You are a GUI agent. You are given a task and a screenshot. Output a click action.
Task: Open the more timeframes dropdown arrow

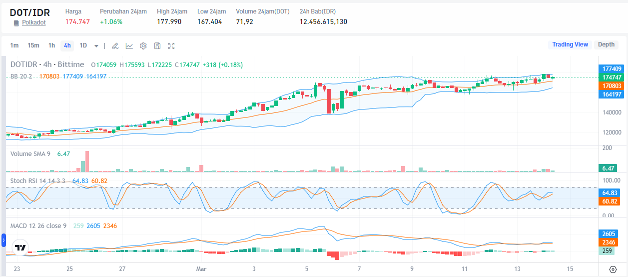point(96,46)
